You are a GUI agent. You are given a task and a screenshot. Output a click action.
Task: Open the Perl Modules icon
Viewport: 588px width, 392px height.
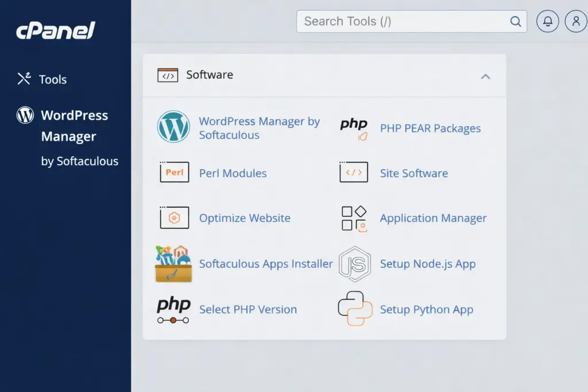[x=174, y=173]
